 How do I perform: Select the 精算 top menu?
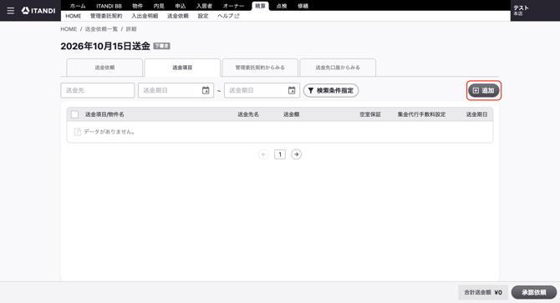pyautogui.click(x=260, y=6)
